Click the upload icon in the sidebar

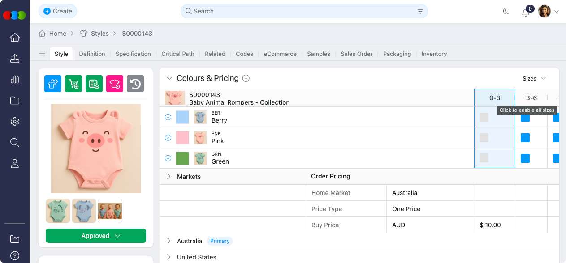15,59
